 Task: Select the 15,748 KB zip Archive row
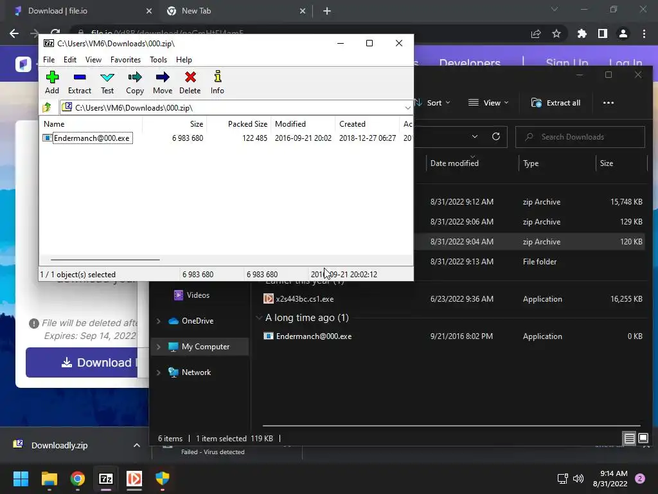tap(531, 202)
